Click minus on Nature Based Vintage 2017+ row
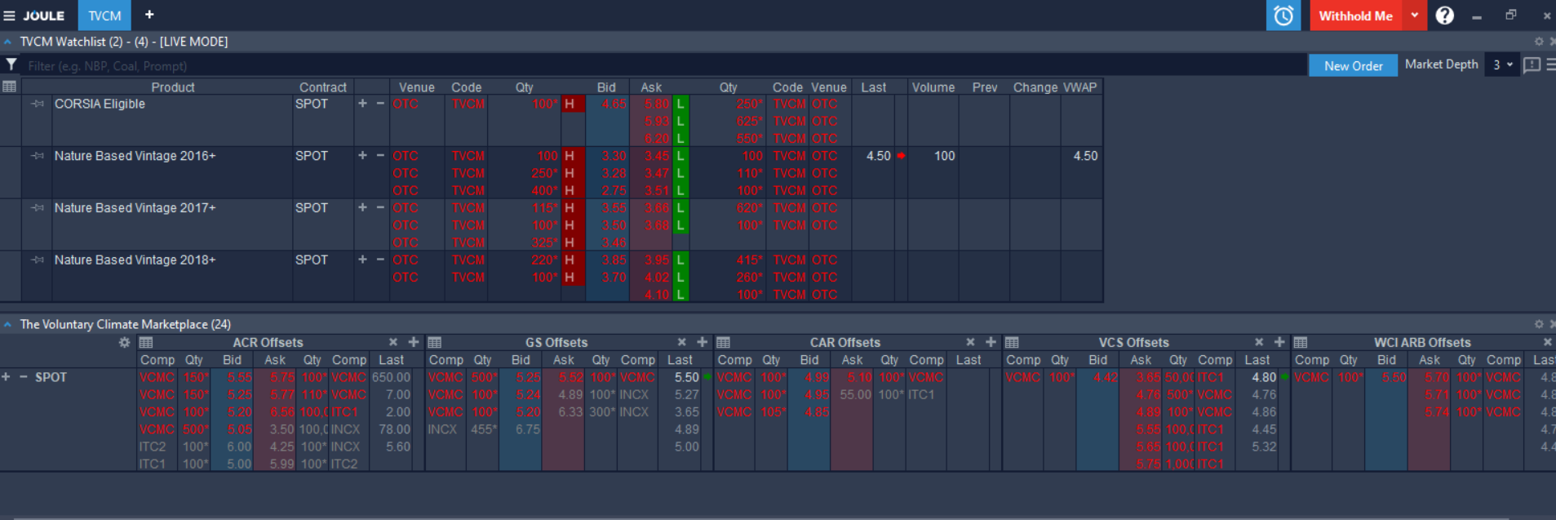The height and width of the screenshot is (520, 1556). pyautogui.click(x=380, y=207)
